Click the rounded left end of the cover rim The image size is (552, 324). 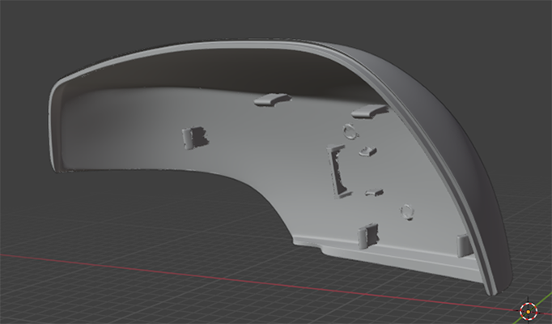point(55,122)
